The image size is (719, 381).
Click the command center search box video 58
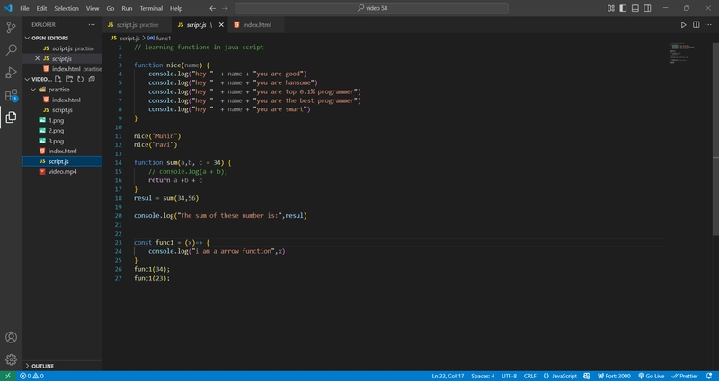coord(371,8)
